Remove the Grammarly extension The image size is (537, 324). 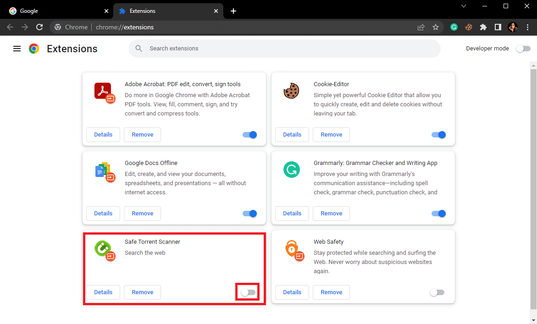click(331, 214)
